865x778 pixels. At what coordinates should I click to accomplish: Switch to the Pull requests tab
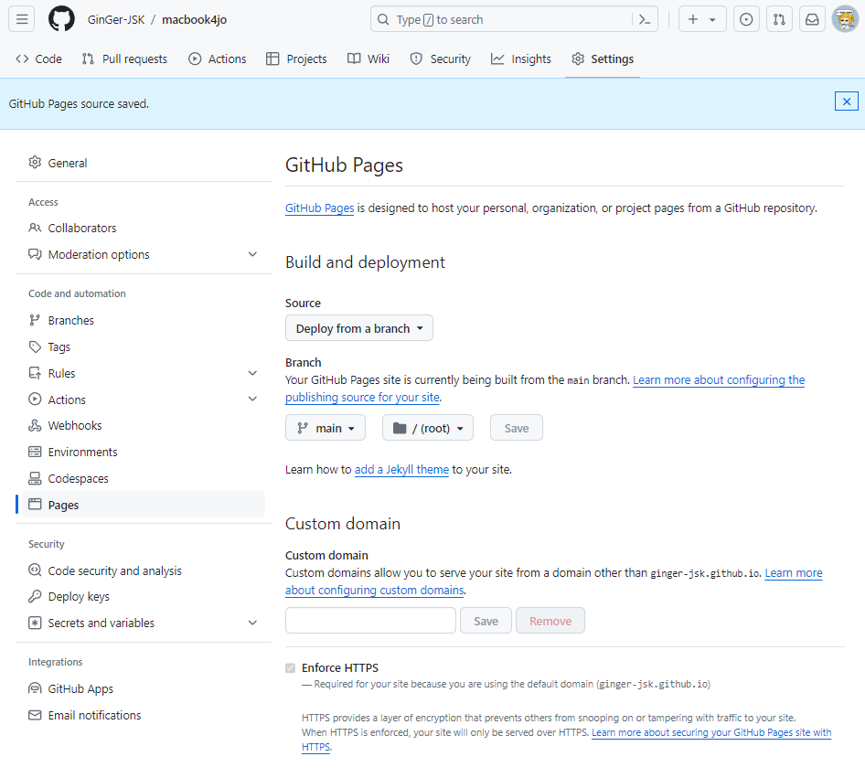(x=124, y=59)
